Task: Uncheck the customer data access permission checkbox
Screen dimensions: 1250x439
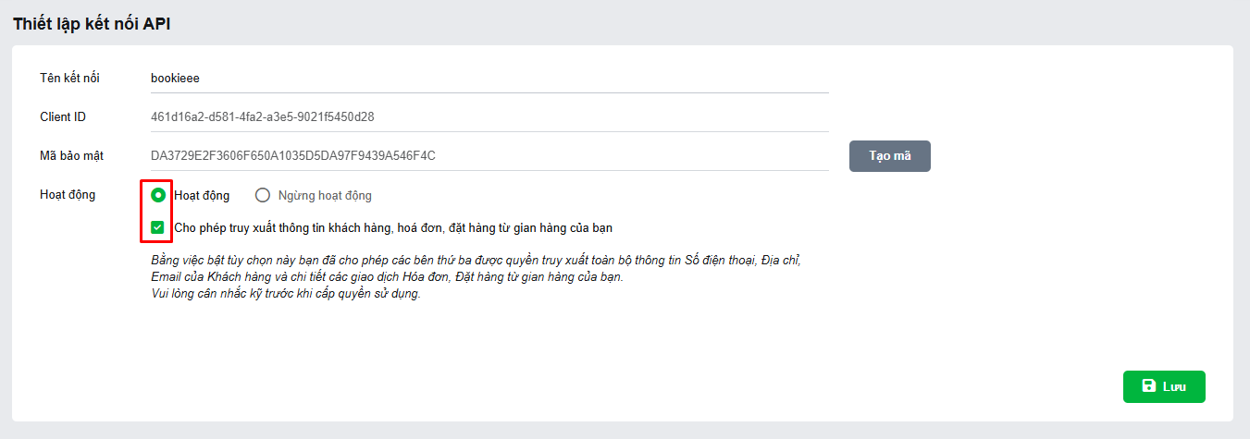Action: tap(158, 227)
